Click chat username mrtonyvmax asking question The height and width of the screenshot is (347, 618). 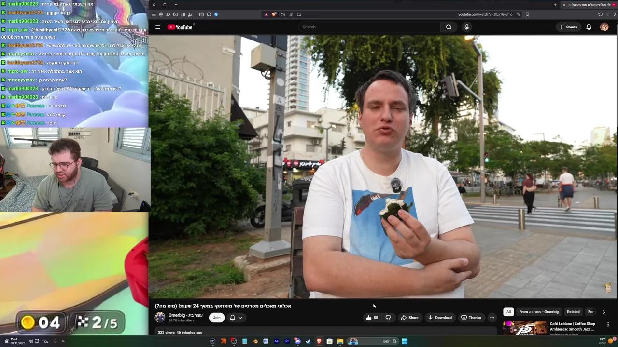[x=21, y=80]
